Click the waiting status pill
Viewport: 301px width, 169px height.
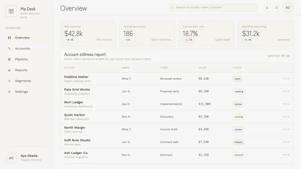[x=239, y=117]
